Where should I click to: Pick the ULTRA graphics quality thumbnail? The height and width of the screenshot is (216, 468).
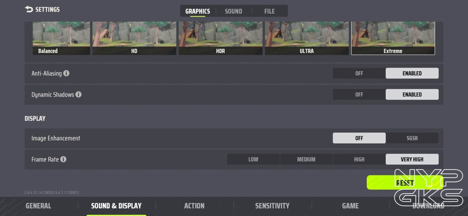coord(307,38)
